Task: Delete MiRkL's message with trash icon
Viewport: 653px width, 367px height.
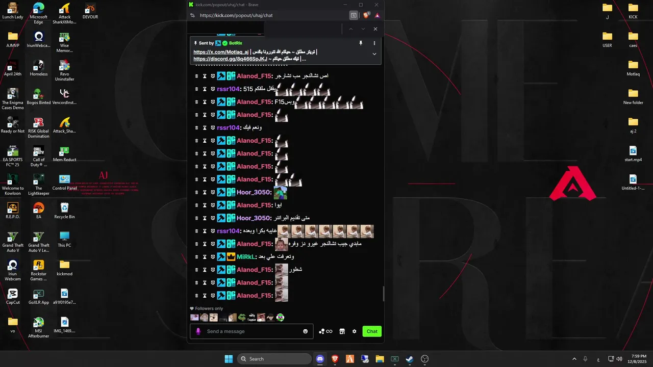Action: pyautogui.click(x=196, y=257)
